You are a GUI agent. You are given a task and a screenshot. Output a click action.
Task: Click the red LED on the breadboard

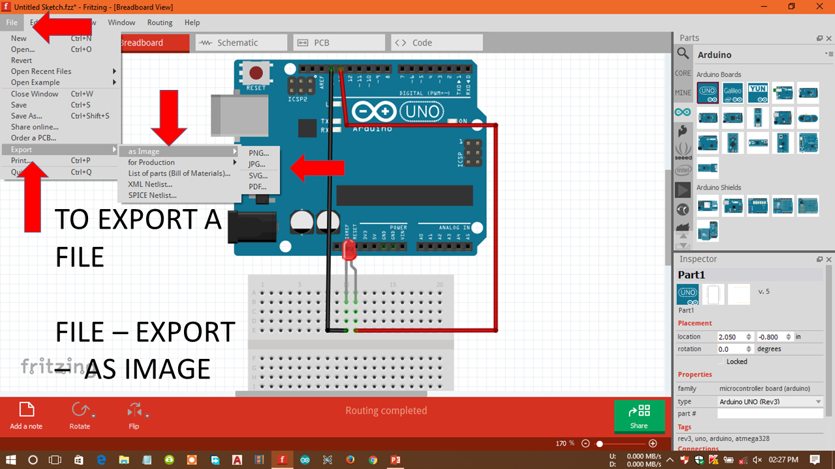[x=349, y=251]
